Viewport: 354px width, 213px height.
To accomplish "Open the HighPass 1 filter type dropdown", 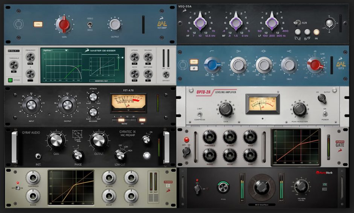I will [55, 50].
